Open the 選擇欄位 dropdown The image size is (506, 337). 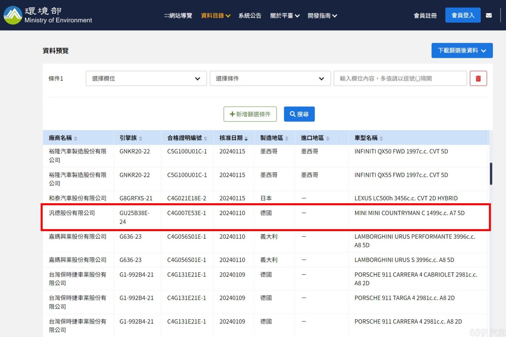click(x=146, y=78)
